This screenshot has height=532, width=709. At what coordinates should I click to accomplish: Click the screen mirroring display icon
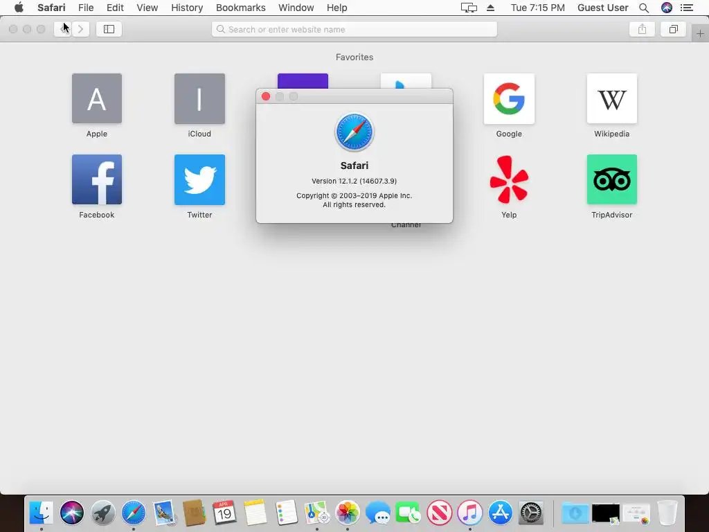[x=469, y=8]
